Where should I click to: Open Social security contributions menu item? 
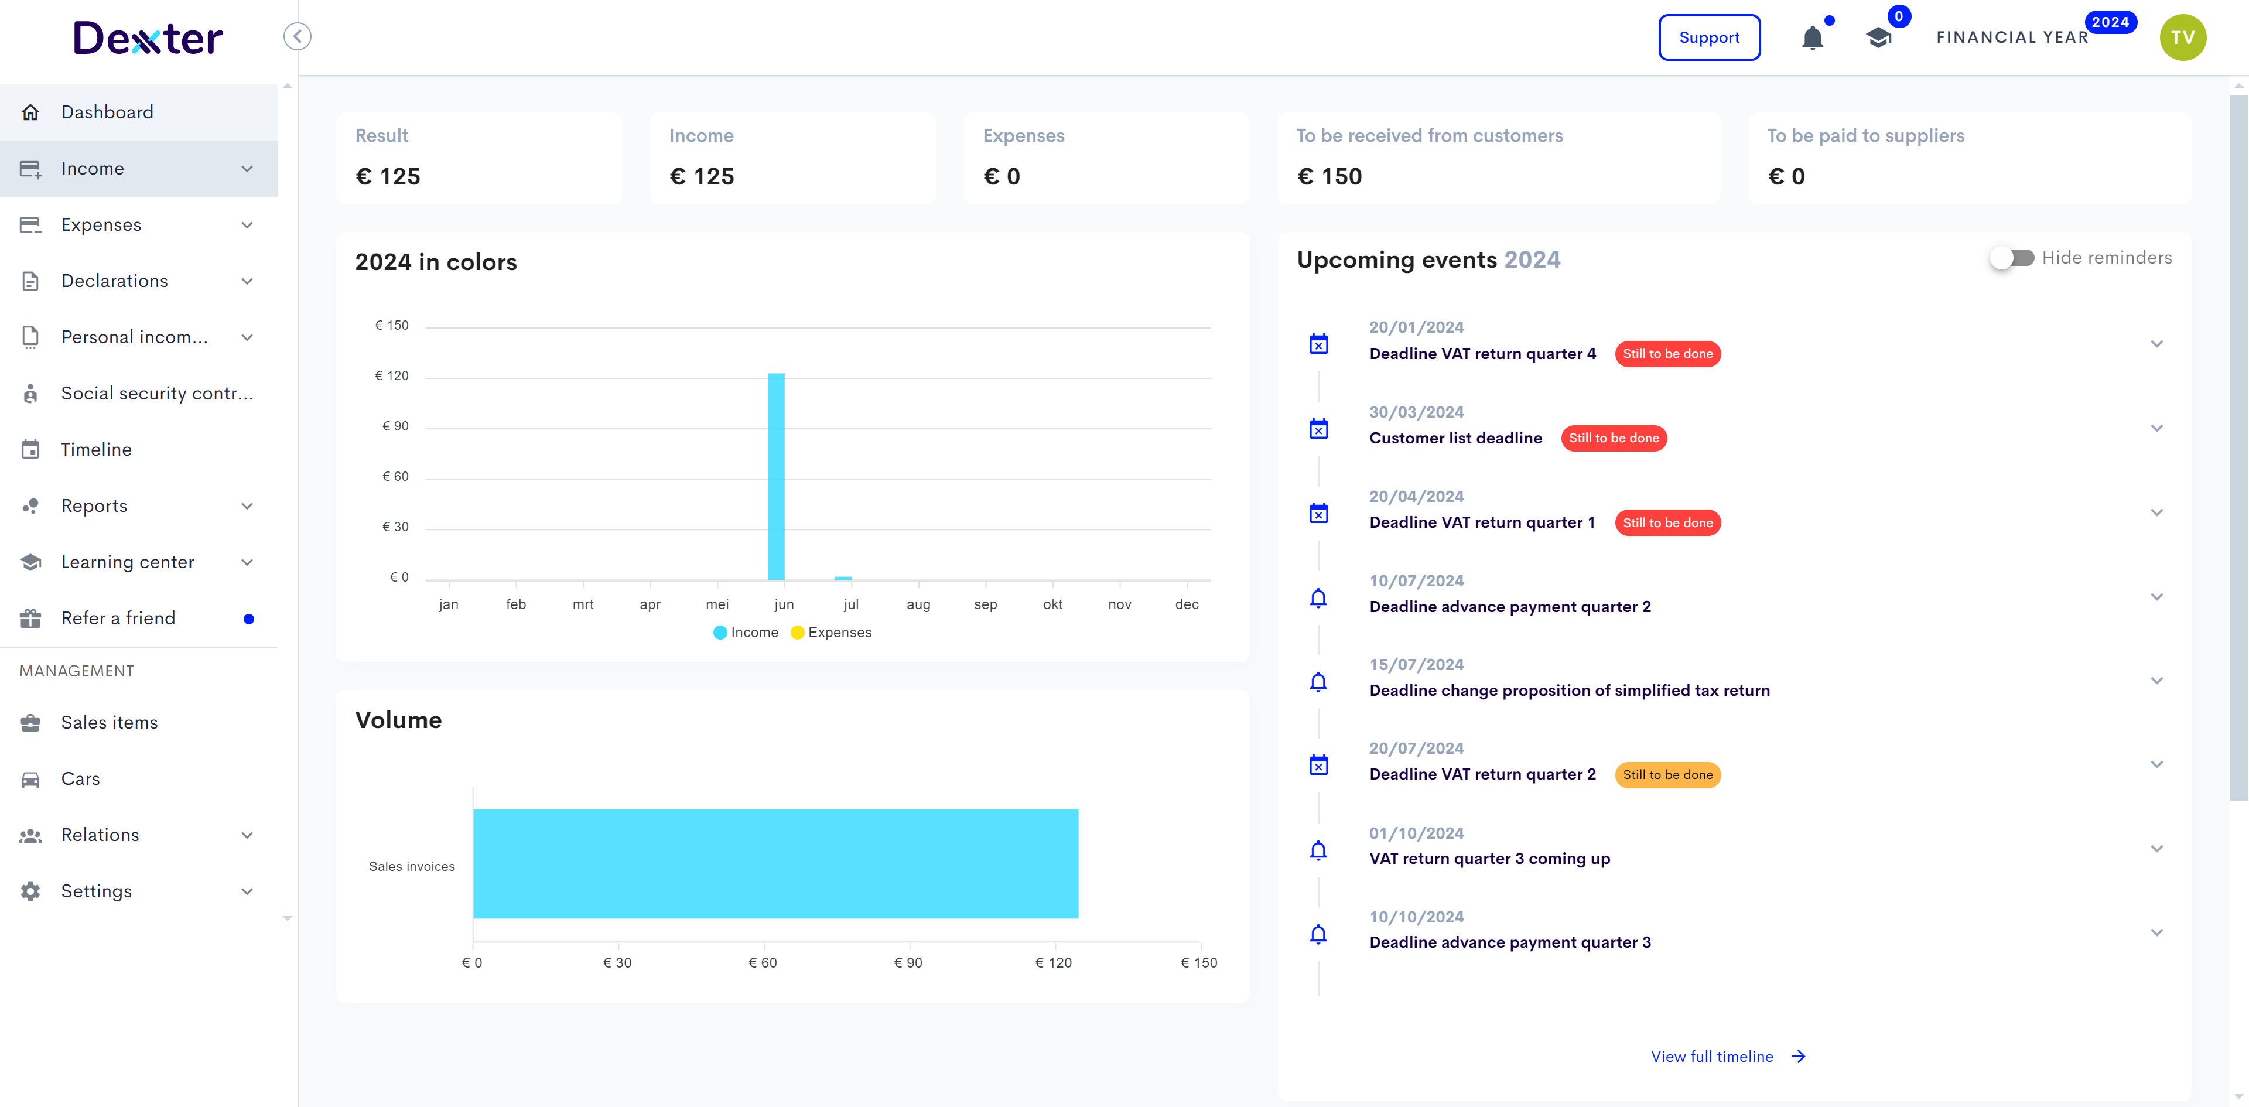[139, 394]
